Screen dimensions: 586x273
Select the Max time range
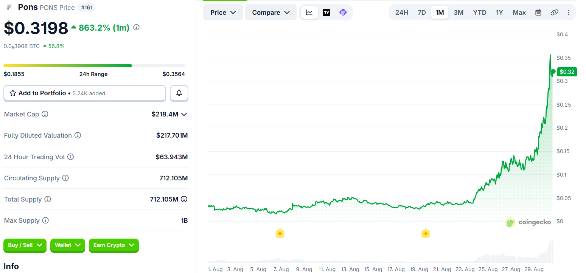[519, 12]
